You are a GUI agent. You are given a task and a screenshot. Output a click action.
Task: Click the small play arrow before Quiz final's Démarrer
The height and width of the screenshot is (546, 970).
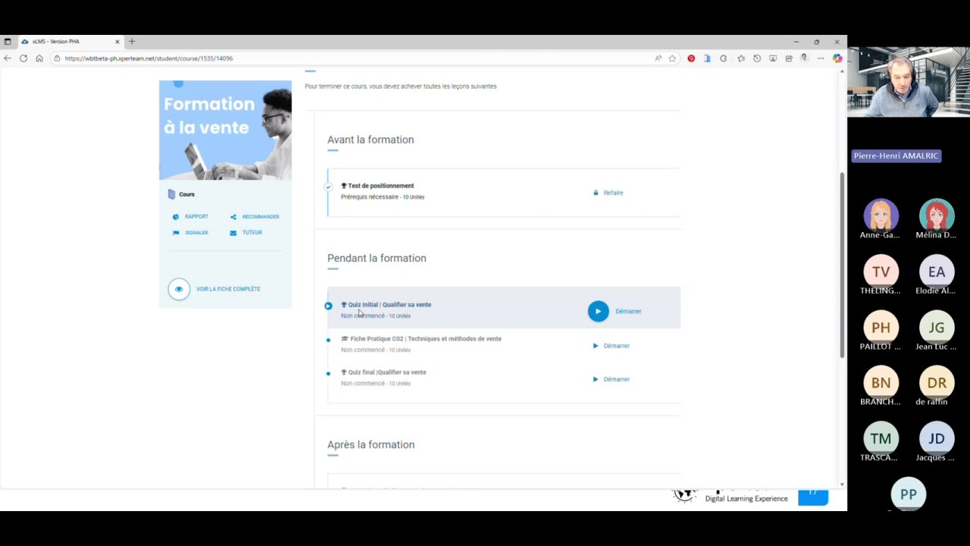596,379
